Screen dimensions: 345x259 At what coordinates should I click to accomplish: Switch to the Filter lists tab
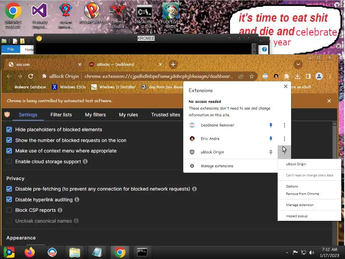tap(61, 115)
